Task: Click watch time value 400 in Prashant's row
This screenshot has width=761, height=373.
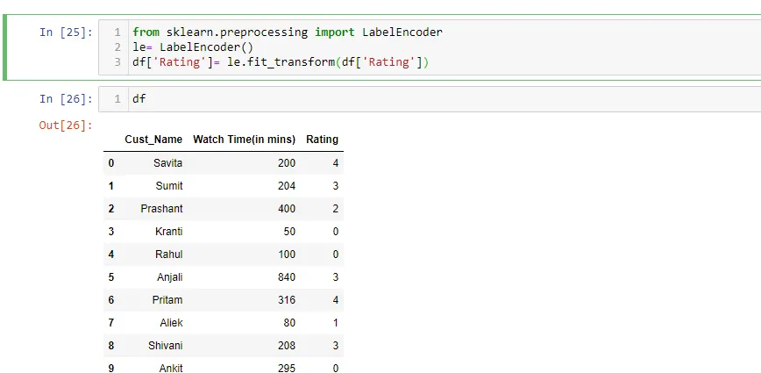Action: point(287,208)
